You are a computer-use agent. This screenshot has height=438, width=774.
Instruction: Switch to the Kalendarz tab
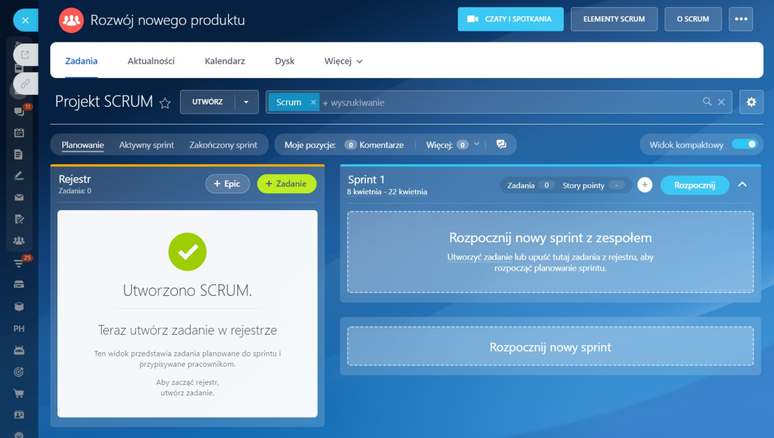[x=224, y=61]
